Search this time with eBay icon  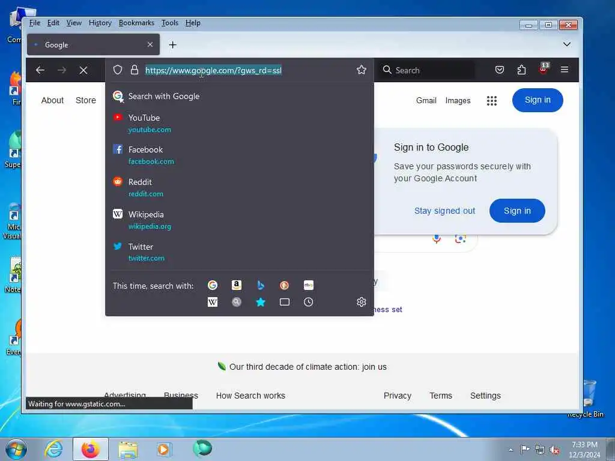point(309,285)
